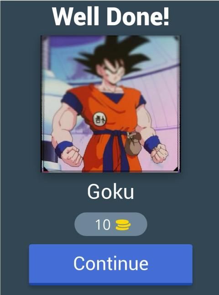Tap the Well Done! heading
The width and height of the screenshot is (219, 295).
tap(111, 16)
